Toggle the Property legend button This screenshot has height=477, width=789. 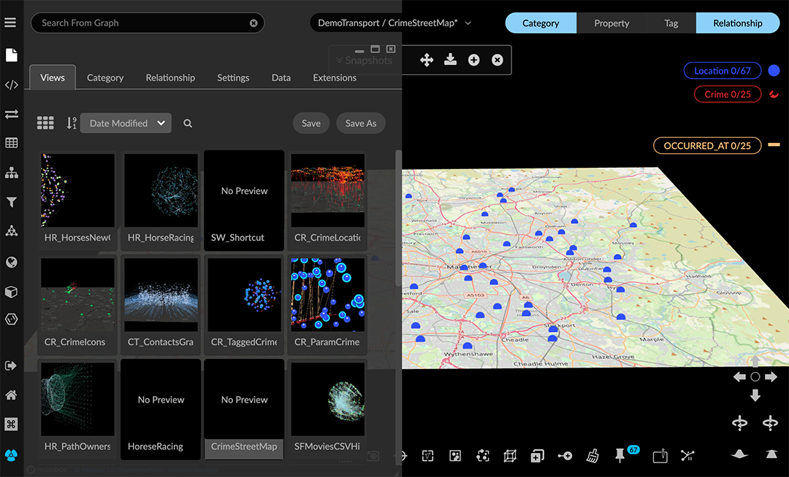611,23
